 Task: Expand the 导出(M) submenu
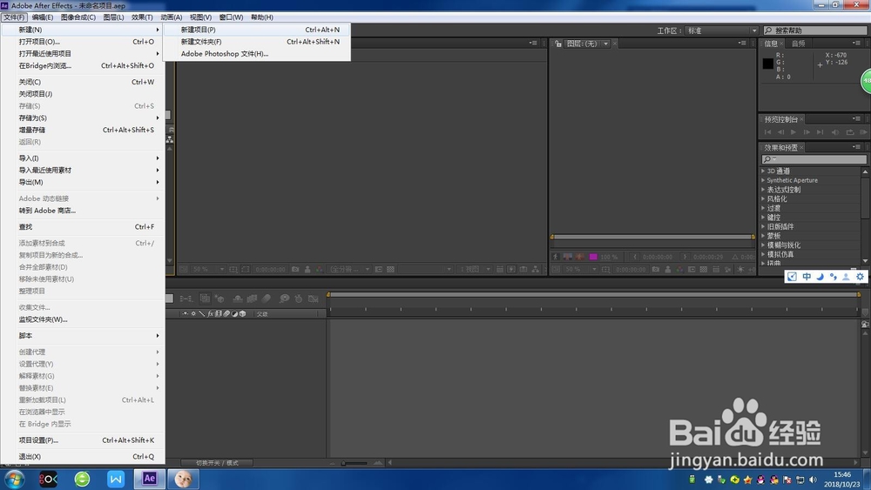coord(82,182)
